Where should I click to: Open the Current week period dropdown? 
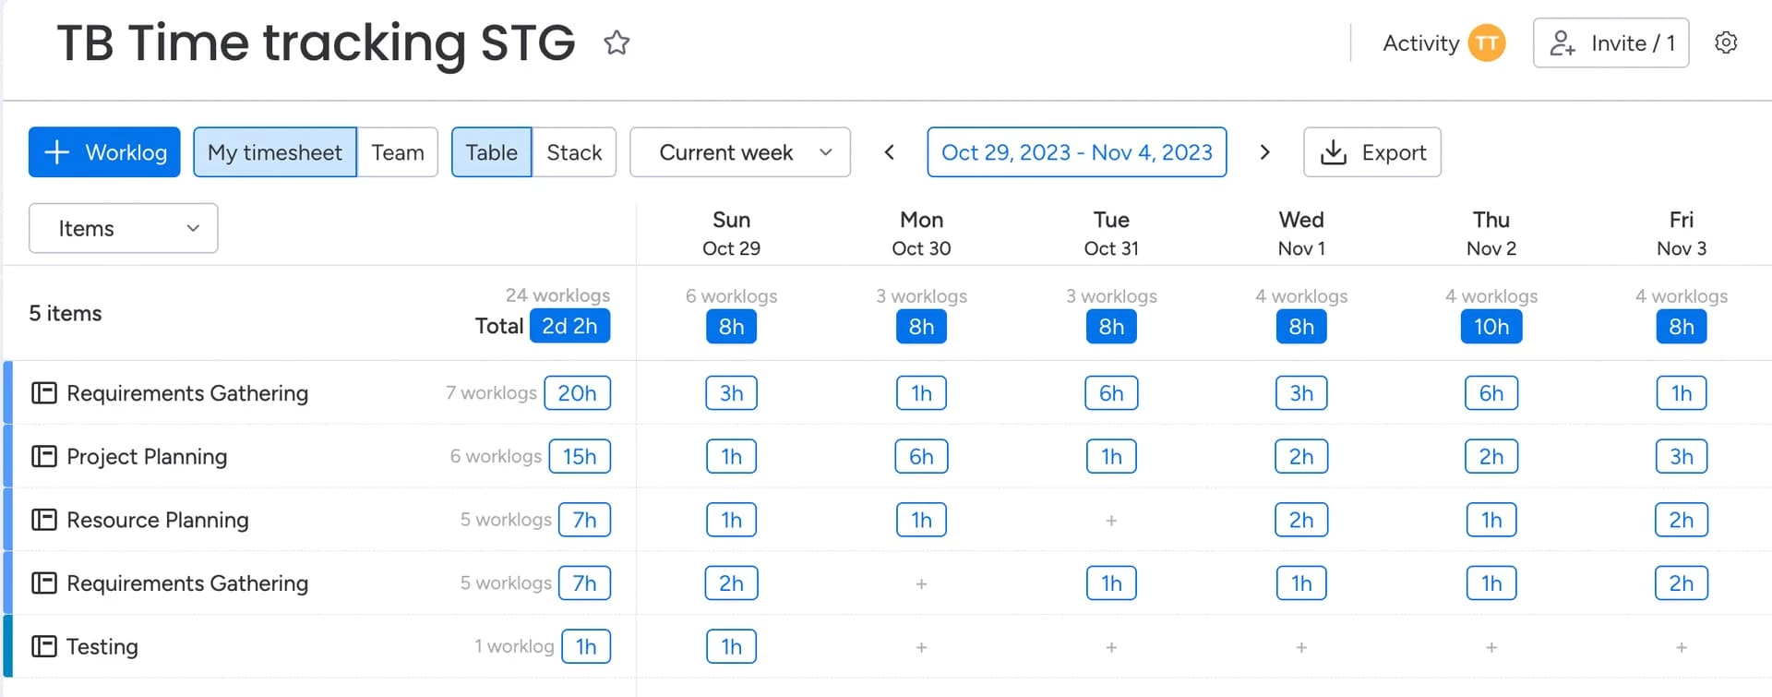pos(740,152)
